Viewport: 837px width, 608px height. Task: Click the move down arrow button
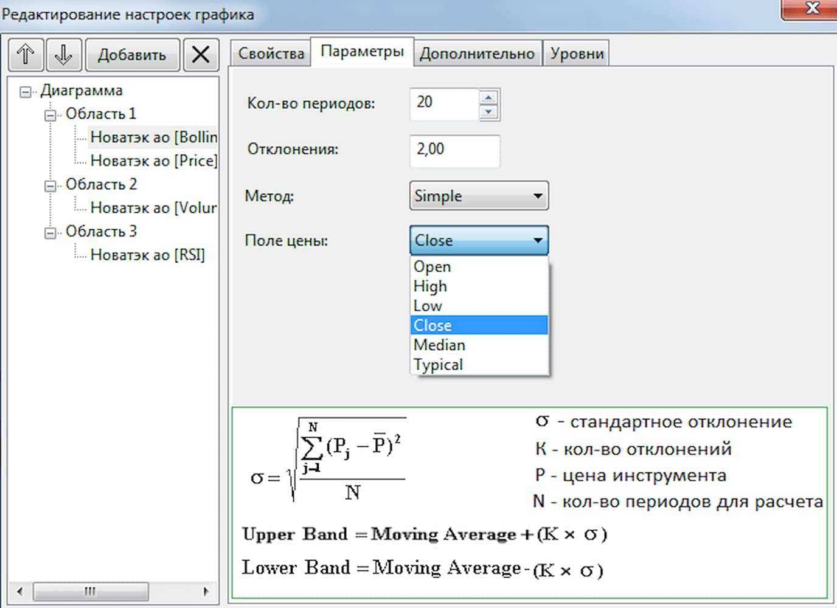tap(63, 55)
